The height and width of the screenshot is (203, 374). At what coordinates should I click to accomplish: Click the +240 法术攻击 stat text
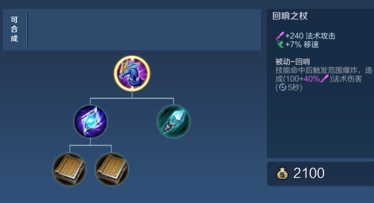tap(310, 36)
